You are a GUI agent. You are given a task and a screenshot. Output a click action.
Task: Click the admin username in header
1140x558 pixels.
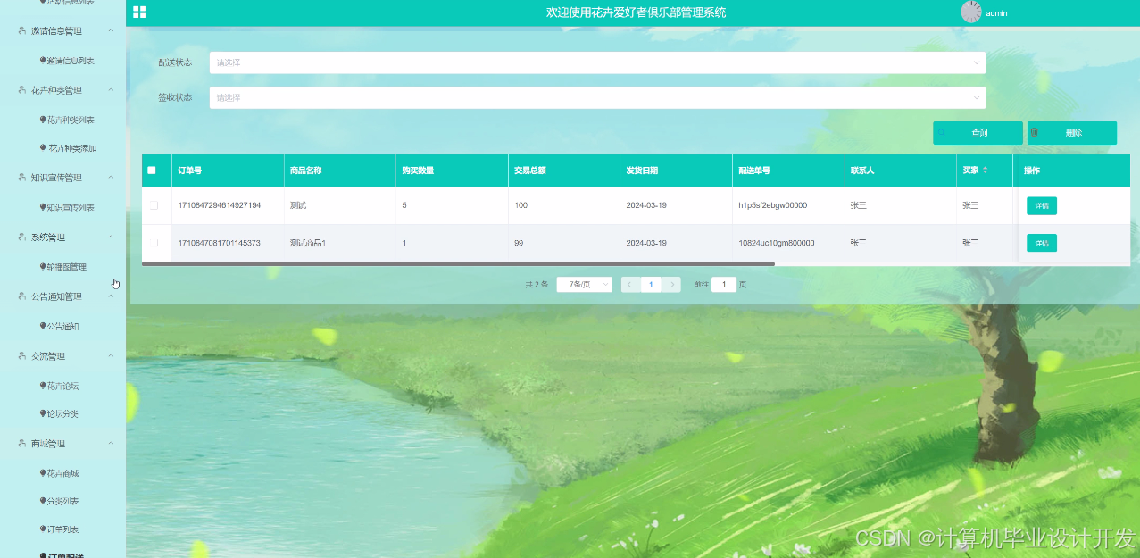point(997,13)
